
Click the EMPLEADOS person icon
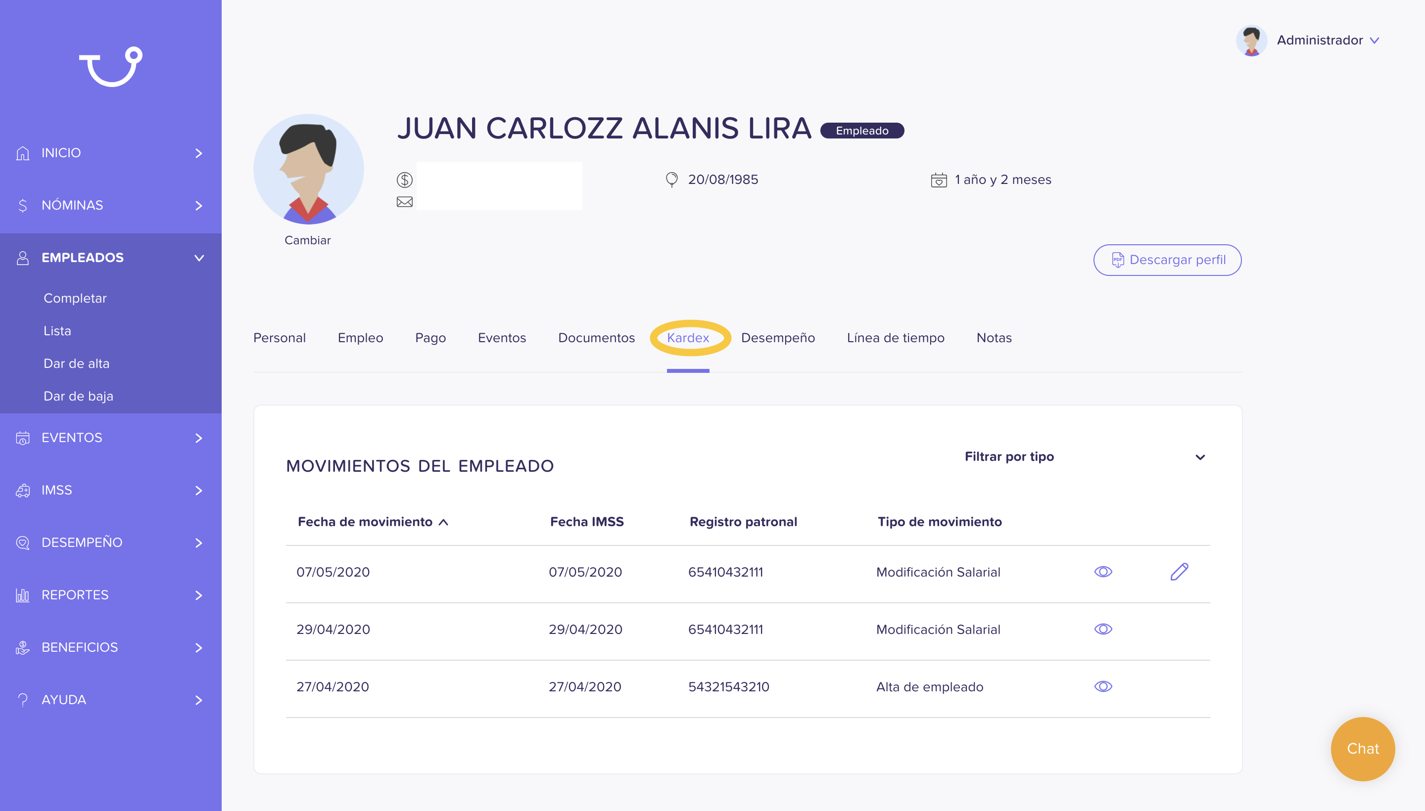(x=23, y=257)
